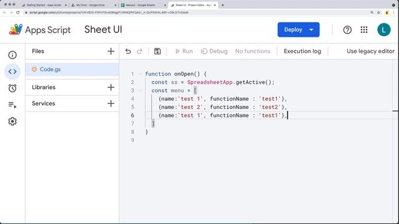Click 'test2' string on line 5
The width and height of the screenshot is (399, 224).
pyautogui.click(x=270, y=107)
